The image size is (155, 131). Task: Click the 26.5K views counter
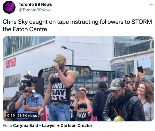[x=27, y=115]
